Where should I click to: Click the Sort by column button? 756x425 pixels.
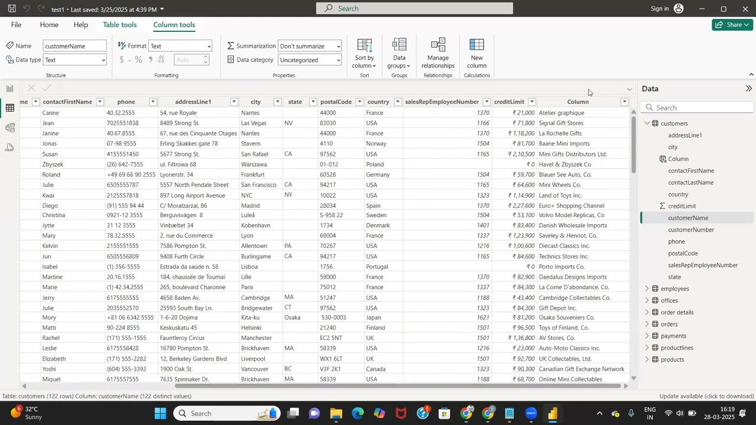pyautogui.click(x=364, y=54)
